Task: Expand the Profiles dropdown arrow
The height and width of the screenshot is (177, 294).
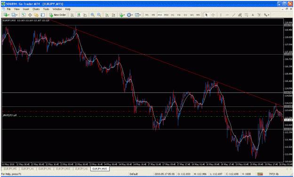Action: pos(16,15)
